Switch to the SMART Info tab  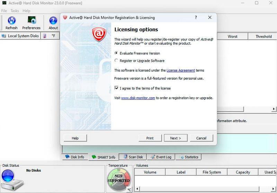click(x=104, y=157)
